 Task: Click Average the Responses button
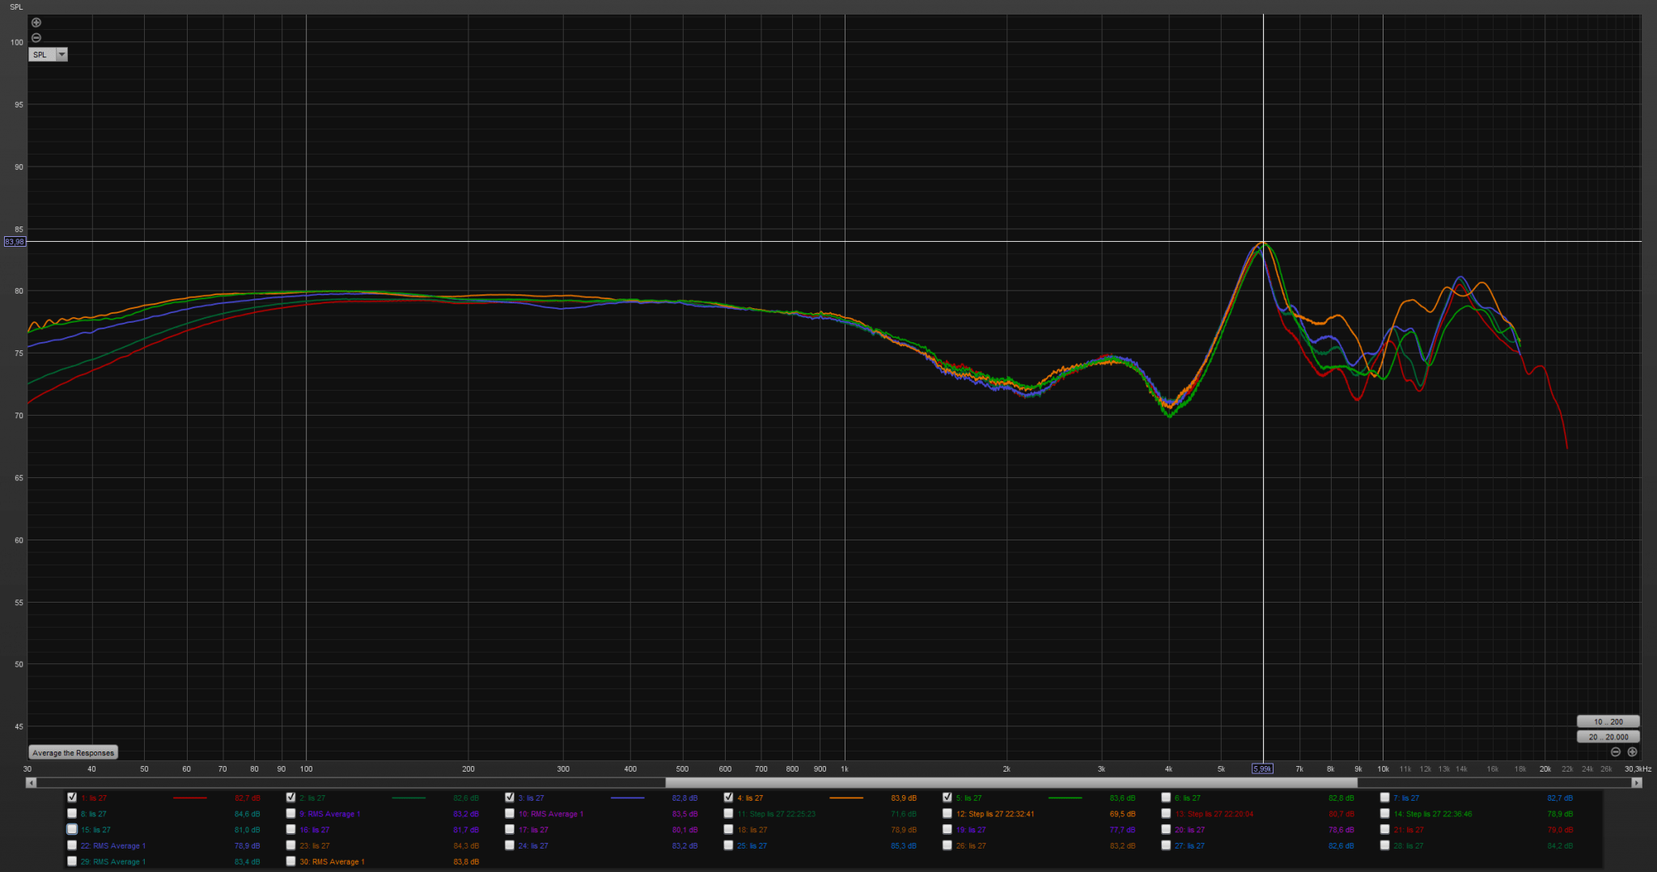(x=73, y=752)
